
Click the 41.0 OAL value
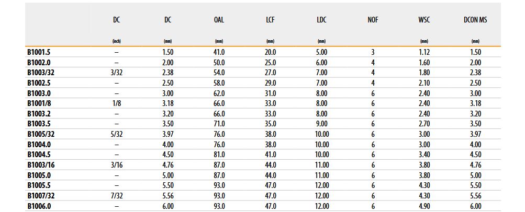219,53
